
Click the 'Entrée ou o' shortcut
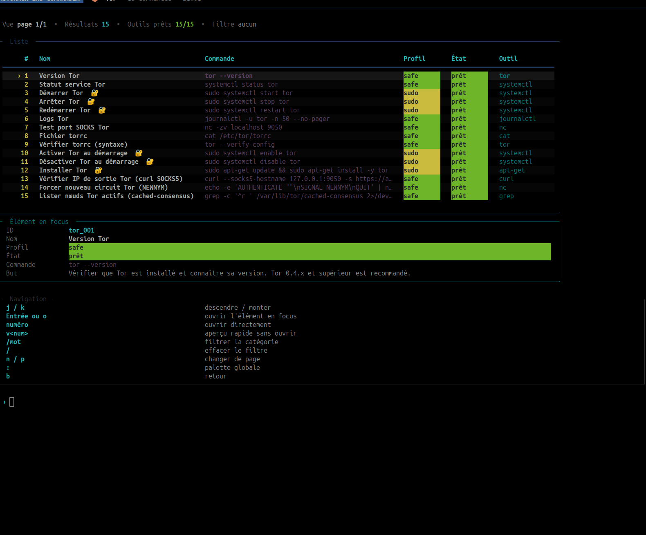coord(26,316)
